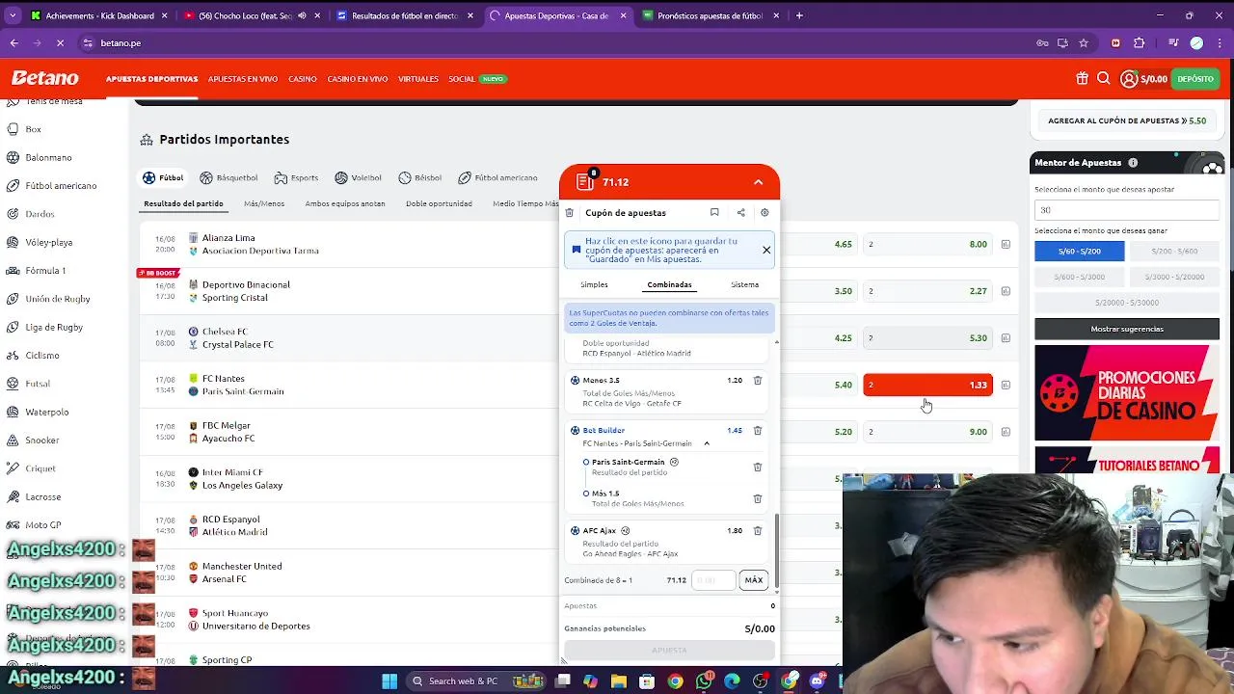
Task: Open File Explorer from the taskbar
Action: click(619, 681)
